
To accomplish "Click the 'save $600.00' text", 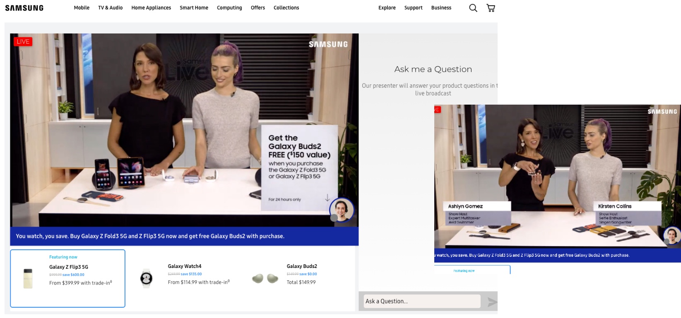I will [x=73, y=275].
